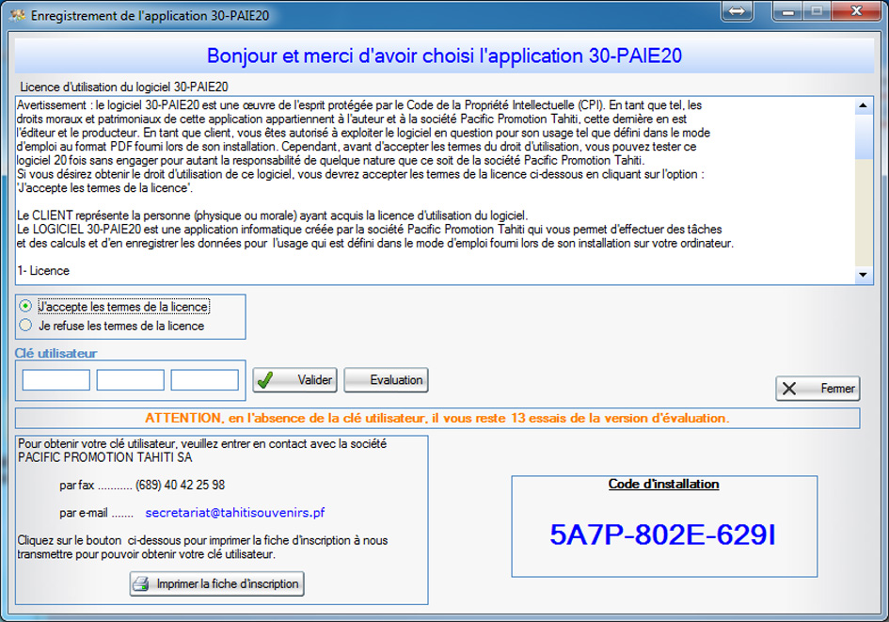Click the Evaluation button

tap(386, 380)
